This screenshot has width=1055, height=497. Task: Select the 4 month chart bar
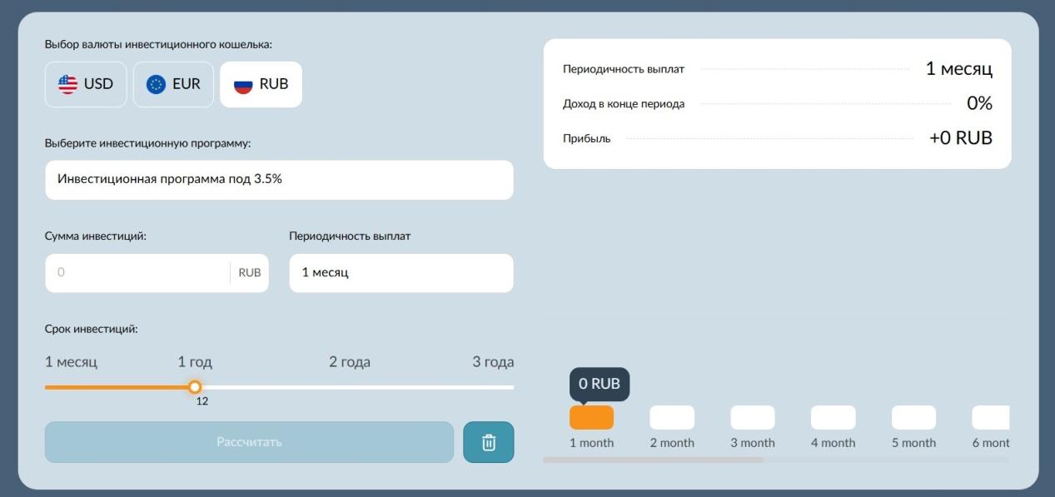[x=834, y=418]
